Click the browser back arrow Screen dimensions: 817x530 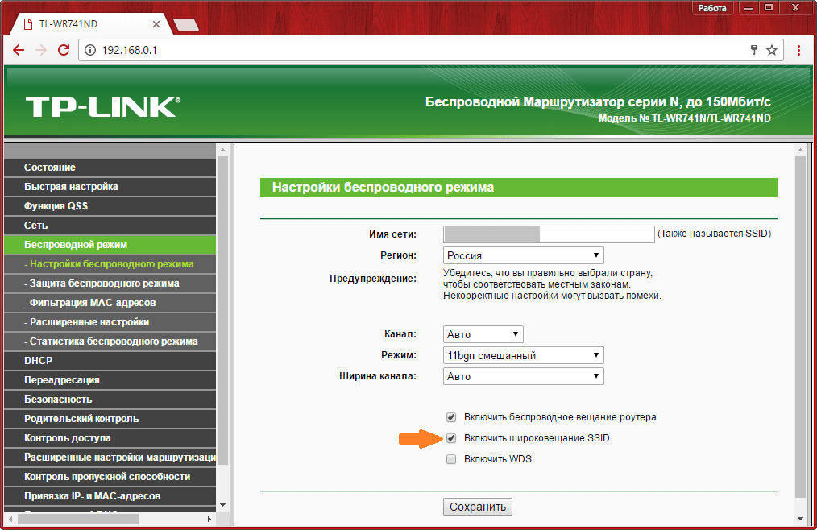(19, 50)
